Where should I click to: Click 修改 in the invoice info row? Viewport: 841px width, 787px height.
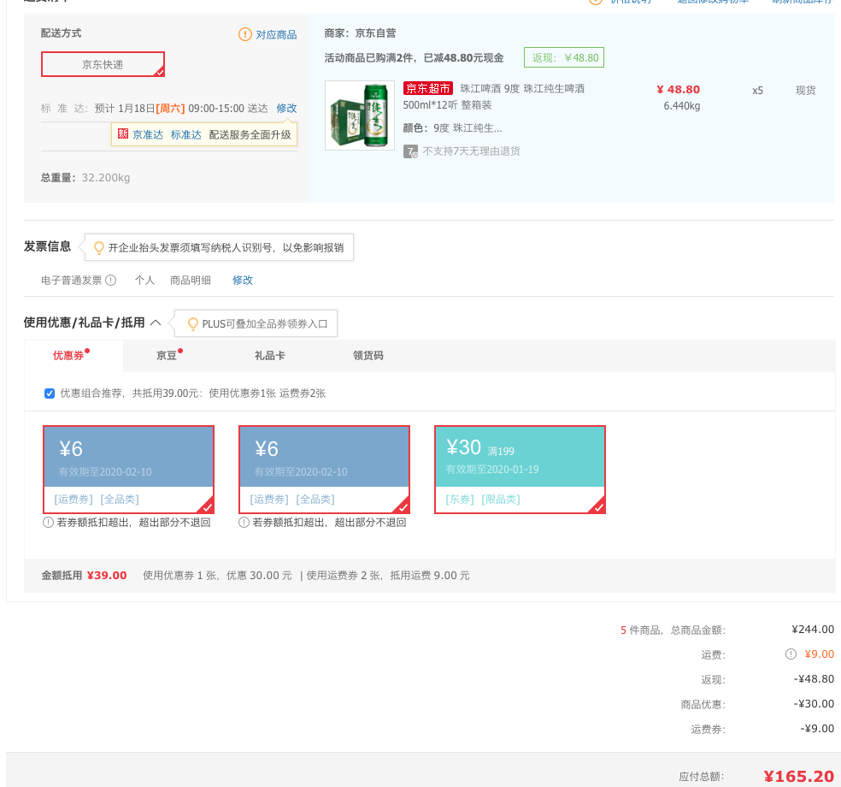243,281
